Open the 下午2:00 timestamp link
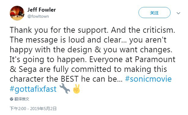The height and width of the screenshot is (115, 188). [x=18, y=109]
